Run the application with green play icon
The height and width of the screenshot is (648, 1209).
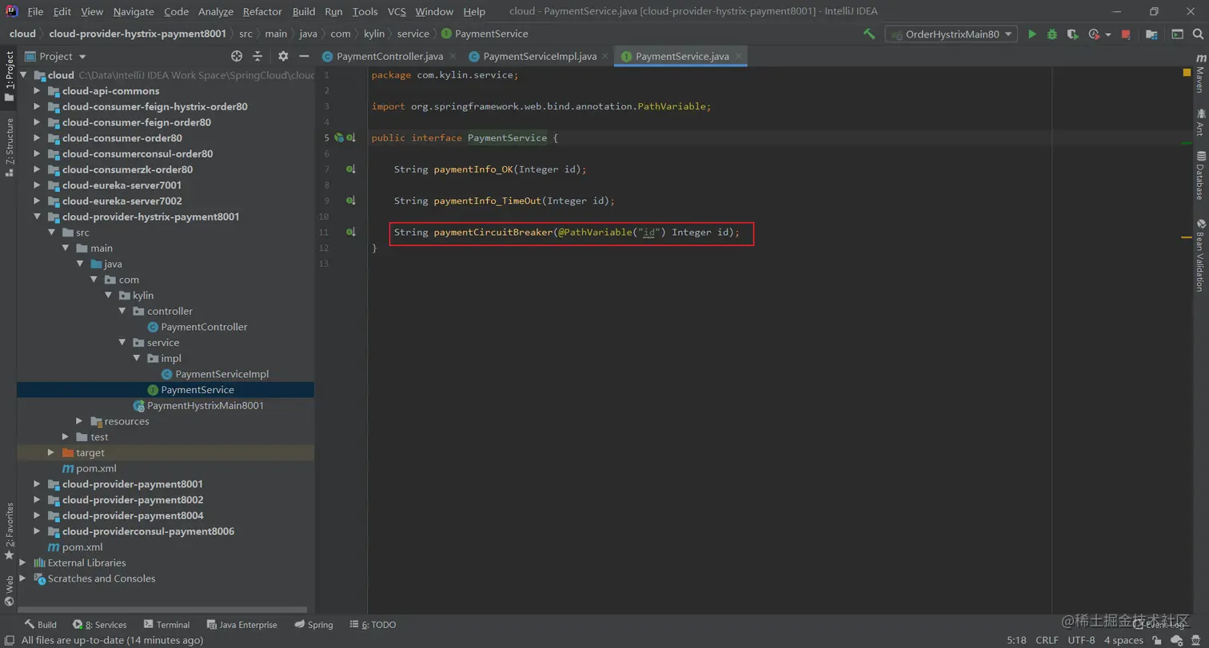point(1032,34)
